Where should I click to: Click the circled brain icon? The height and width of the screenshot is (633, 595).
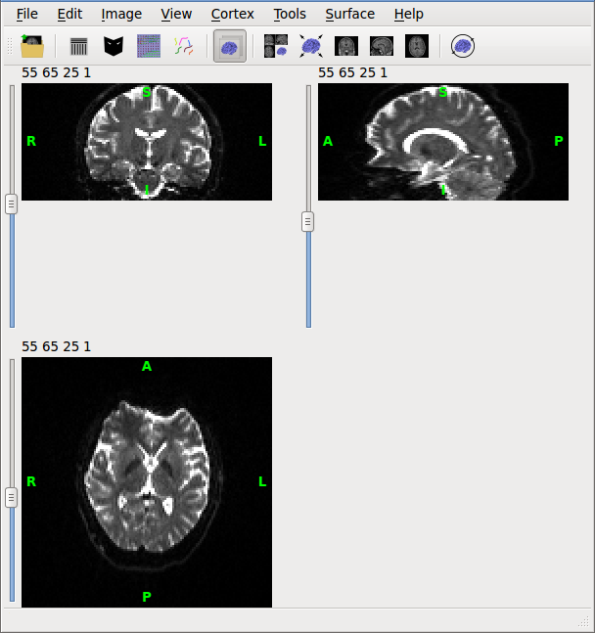coord(463,46)
